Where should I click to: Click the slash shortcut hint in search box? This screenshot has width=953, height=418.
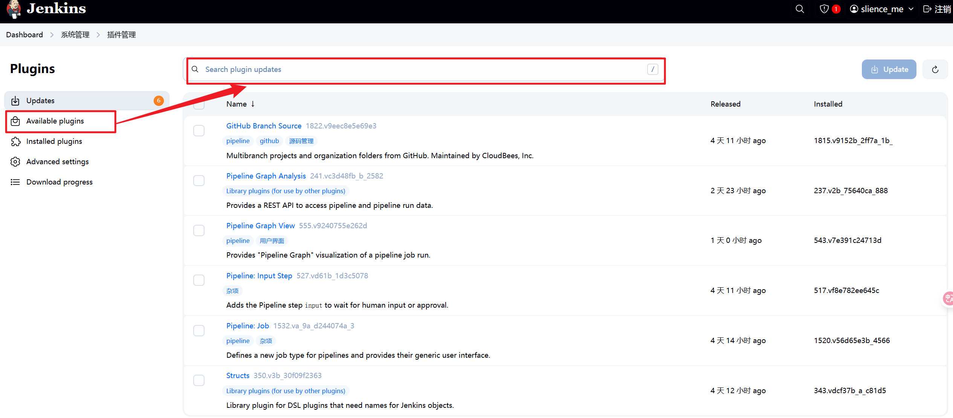(x=652, y=69)
